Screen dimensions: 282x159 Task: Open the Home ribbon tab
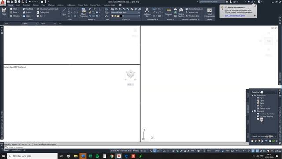click(11, 5)
